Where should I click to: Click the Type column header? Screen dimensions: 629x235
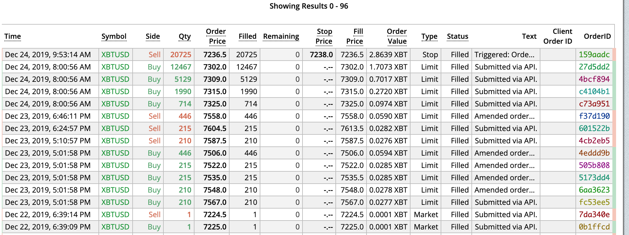(x=429, y=36)
